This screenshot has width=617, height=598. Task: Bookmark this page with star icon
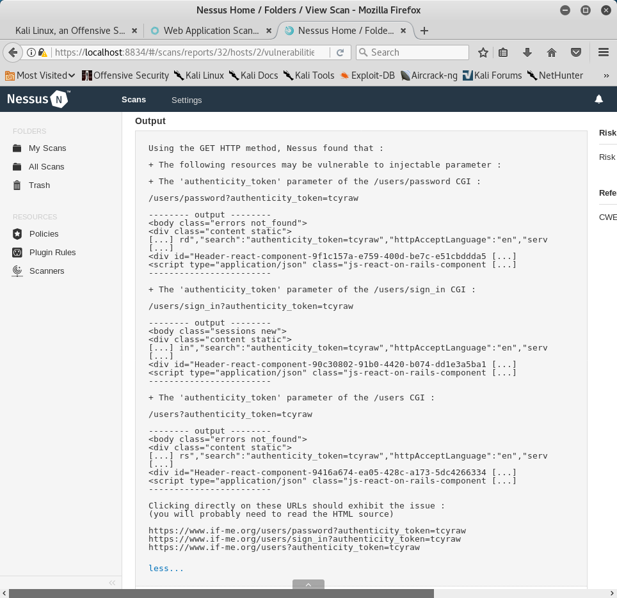pos(483,52)
